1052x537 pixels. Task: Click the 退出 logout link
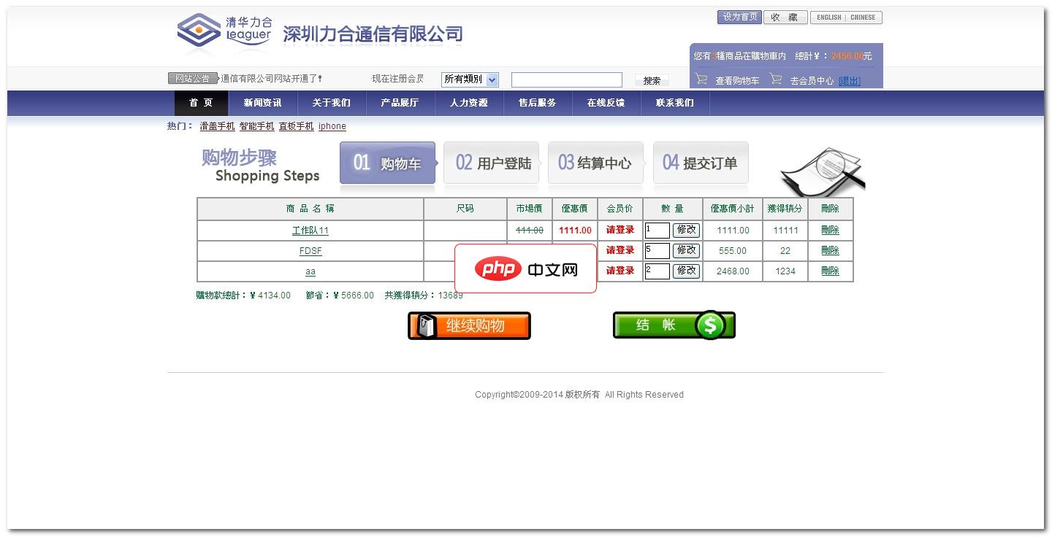(849, 80)
